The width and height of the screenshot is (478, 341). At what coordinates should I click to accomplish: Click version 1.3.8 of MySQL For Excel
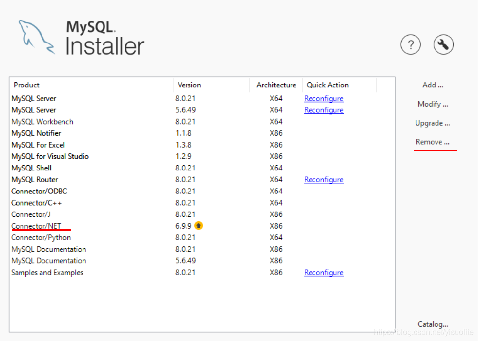[183, 145]
